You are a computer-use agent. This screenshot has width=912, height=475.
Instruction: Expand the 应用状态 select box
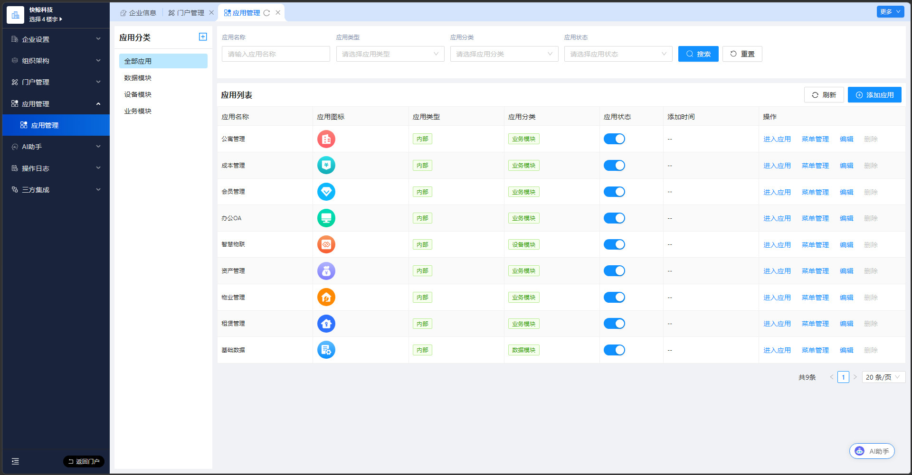pos(617,54)
